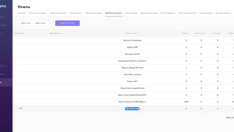This screenshot has height=132, width=234.
Task: Select the Статистика продаж tab
Action: (x=94, y=13)
